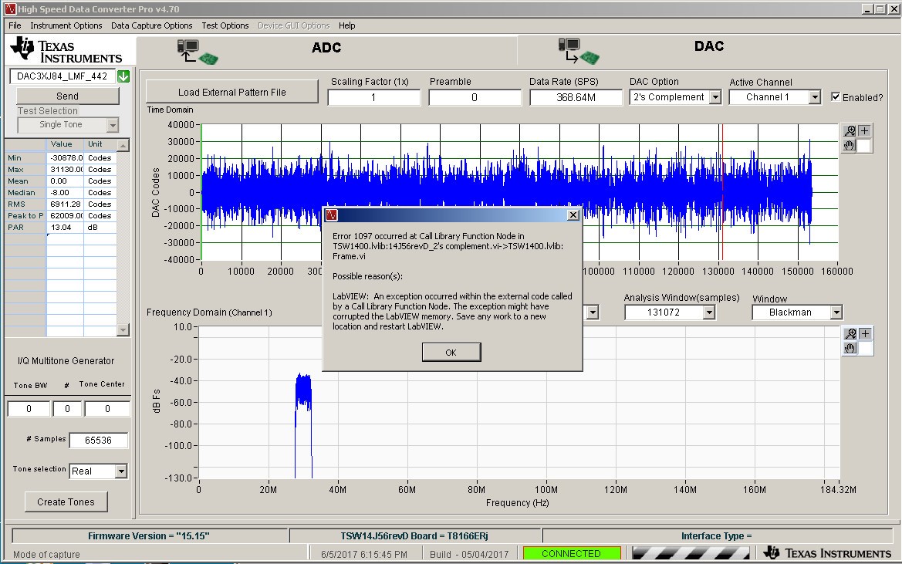Viewport: 902px width, 564px height.
Task: Click the # Samples input field
Action: (x=98, y=441)
